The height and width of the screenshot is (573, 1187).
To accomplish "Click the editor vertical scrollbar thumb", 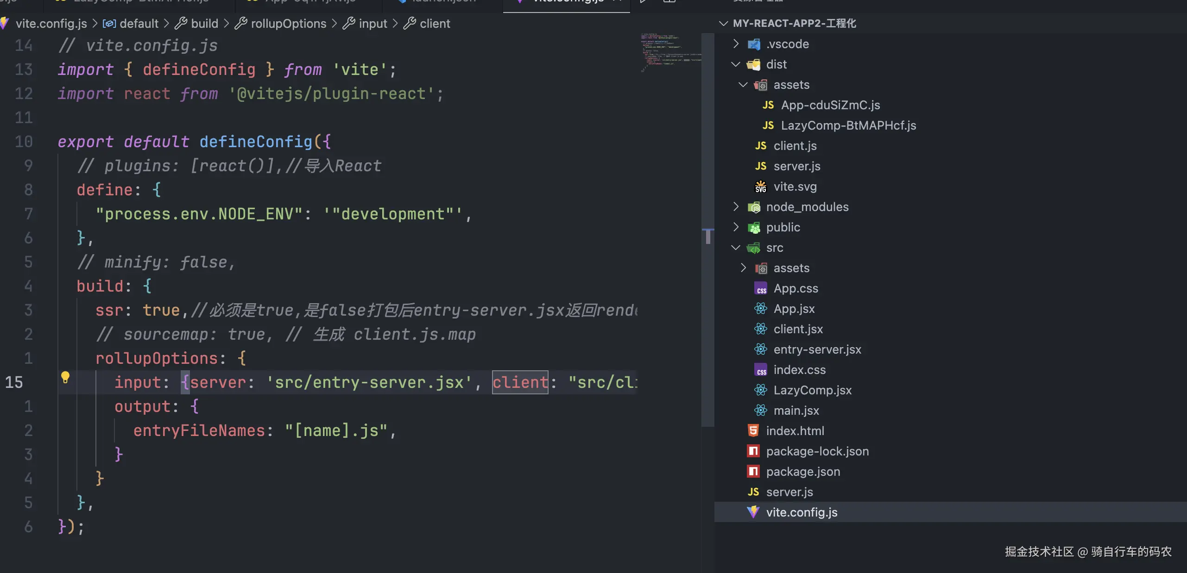I will 708,237.
